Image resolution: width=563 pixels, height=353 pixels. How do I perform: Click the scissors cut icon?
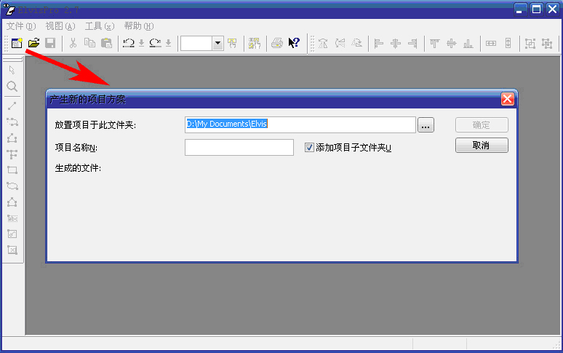tap(73, 44)
